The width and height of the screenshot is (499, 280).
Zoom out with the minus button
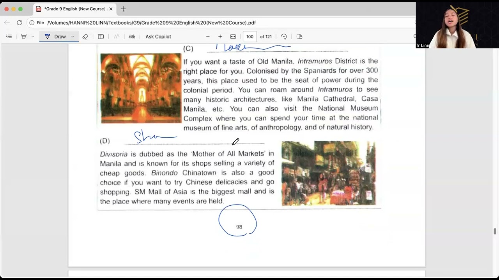click(x=208, y=37)
